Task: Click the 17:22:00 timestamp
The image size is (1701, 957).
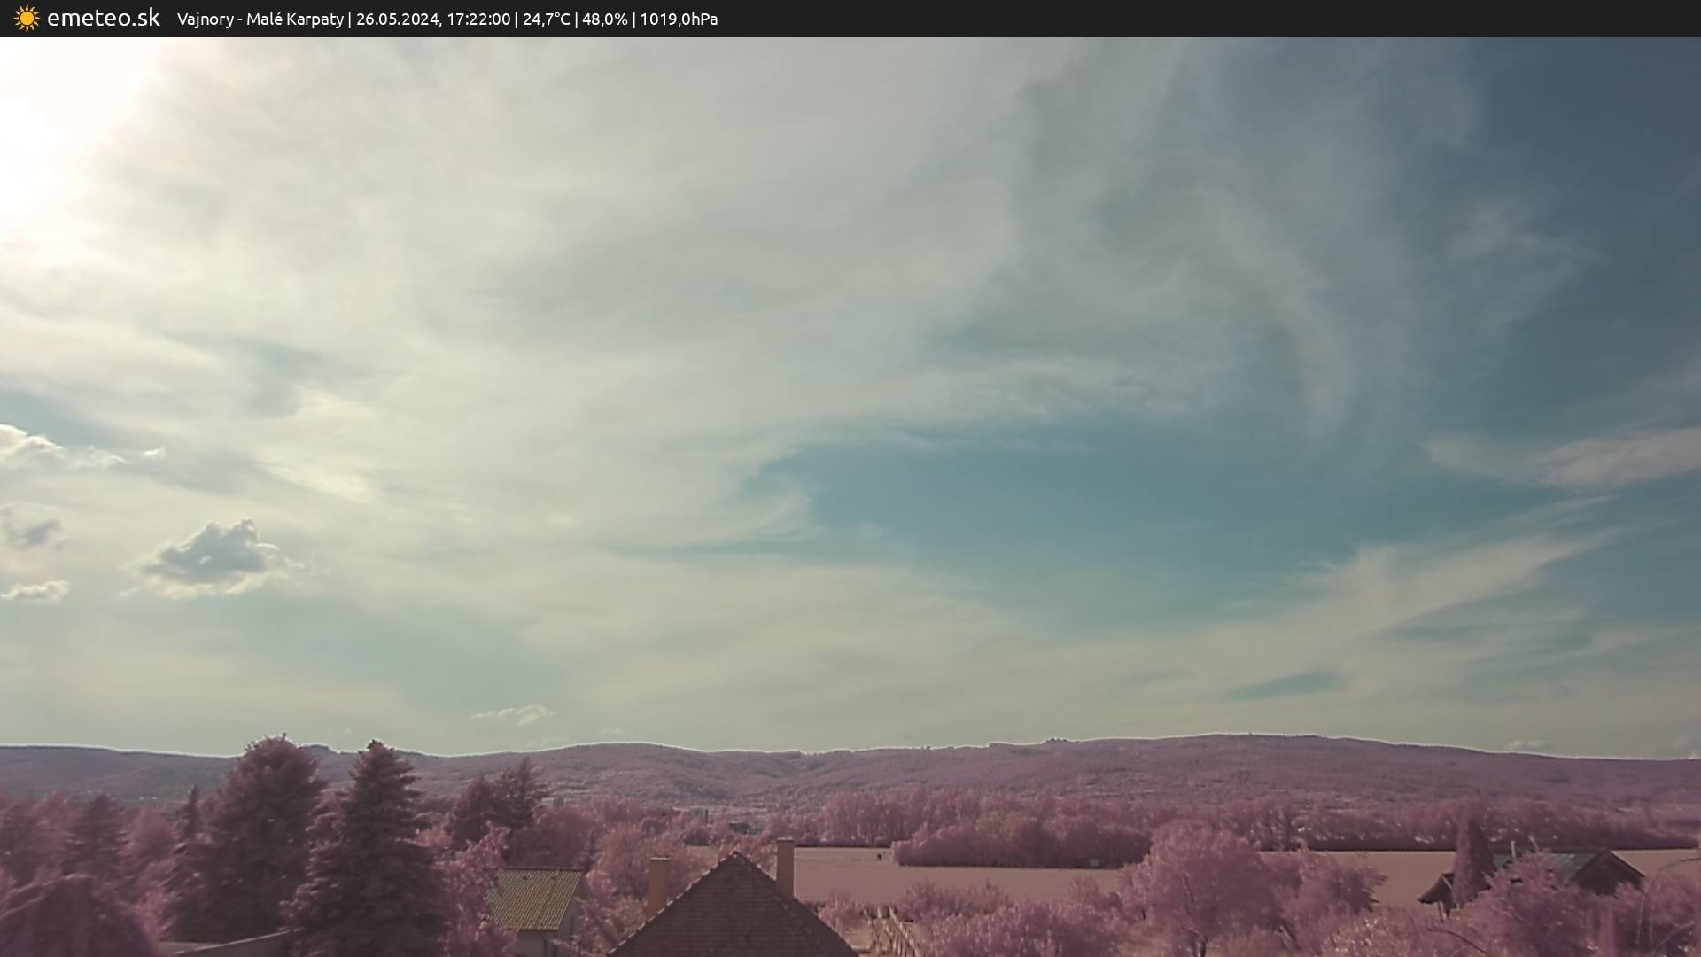Action: click(x=478, y=19)
